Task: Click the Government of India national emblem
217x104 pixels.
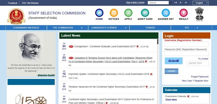Action: coord(199,14)
